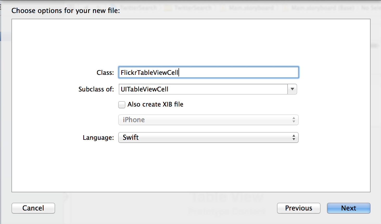The width and height of the screenshot is (381, 224).
Task: Click the "Choose options for your new file" heading
Action: pos(66,11)
